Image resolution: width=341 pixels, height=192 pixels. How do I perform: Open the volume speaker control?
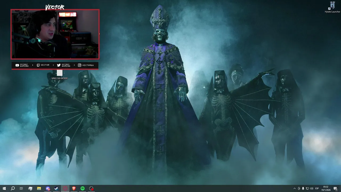[312, 189]
